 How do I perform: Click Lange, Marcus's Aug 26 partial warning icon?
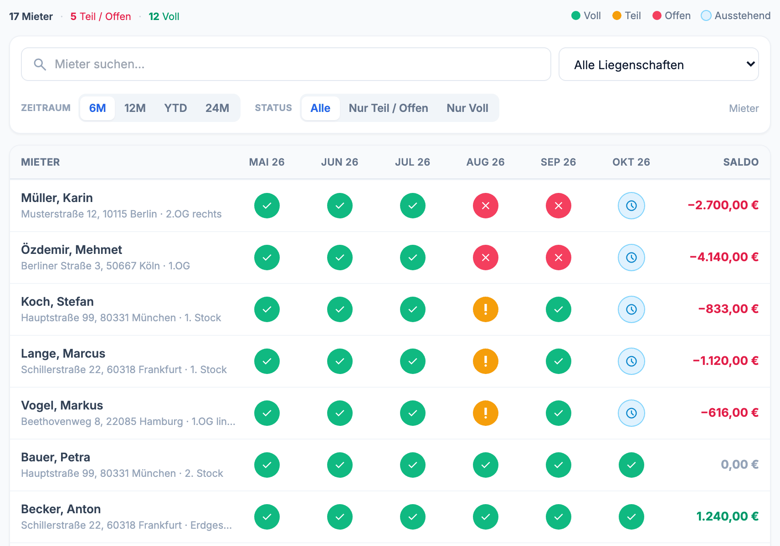(x=486, y=361)
